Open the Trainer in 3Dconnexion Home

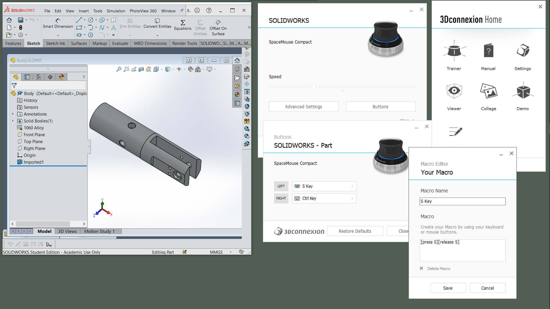[x=454, y=56]
